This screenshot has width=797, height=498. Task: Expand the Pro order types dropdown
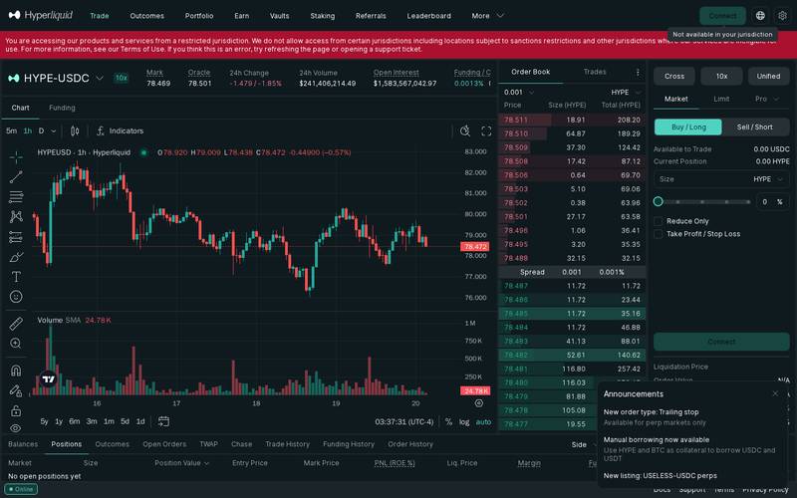coord(766,99)
